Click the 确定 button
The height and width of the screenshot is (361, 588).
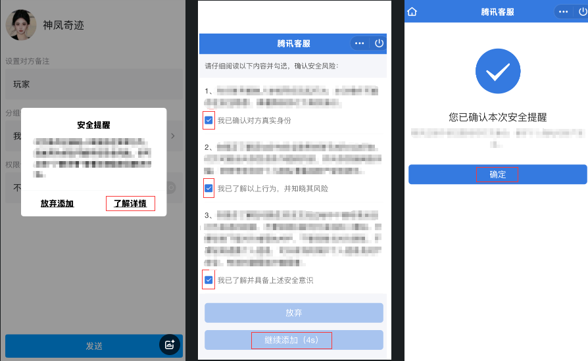(x=498, y=174)
